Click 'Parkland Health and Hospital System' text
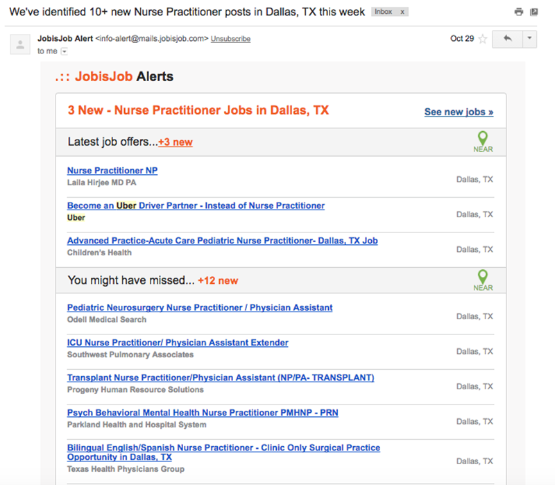Image resolution: width=555 pixels, height=485 pixels. coord(137,425)
